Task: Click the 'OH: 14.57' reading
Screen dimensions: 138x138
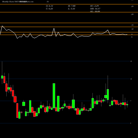Action: 95,9
